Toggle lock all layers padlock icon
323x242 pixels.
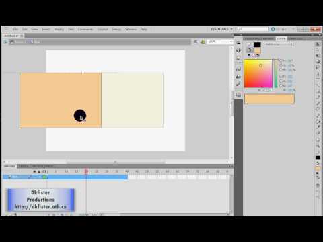pos(39,171)
